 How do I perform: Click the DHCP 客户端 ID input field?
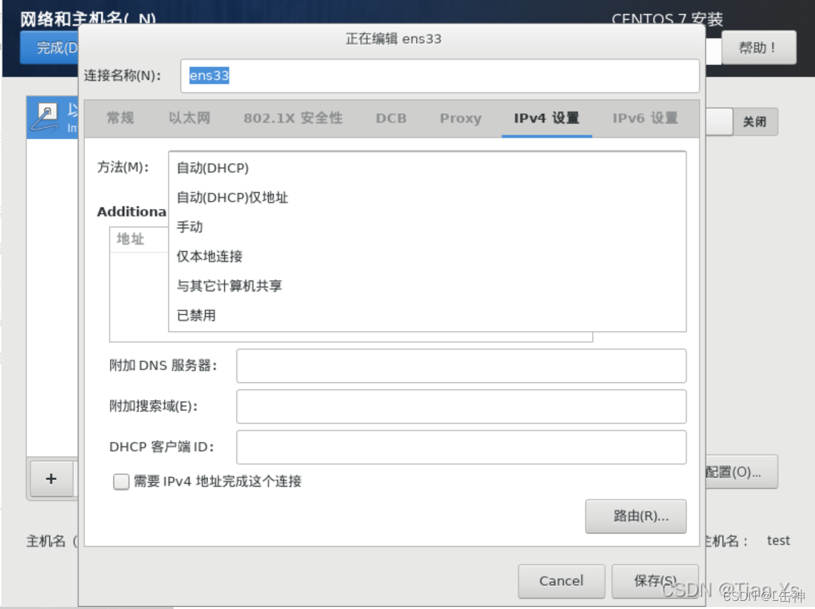point(461,447)
